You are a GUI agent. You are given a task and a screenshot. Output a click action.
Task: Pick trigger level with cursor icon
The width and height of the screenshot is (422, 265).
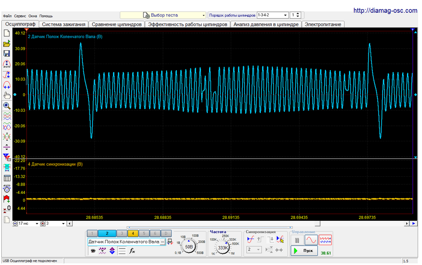280,239
